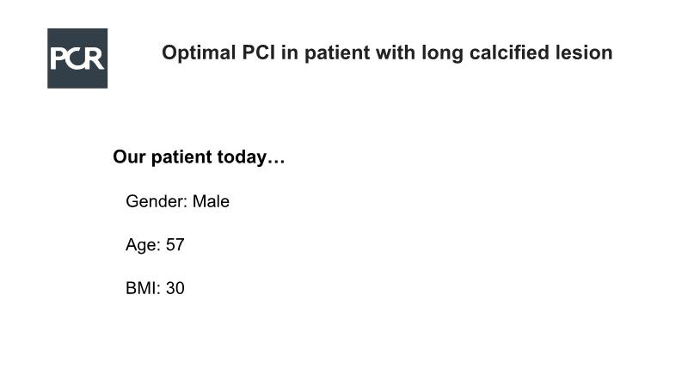Screen dimensions: 688x387
Task: Click the word "long" in the title
Action: pyautogui.click(x=442, y=53)
